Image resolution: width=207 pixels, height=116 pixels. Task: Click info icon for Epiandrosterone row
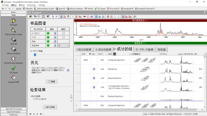click(x=94, y=78)
